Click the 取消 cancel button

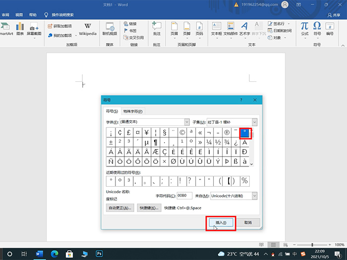(x=248, y=223)
